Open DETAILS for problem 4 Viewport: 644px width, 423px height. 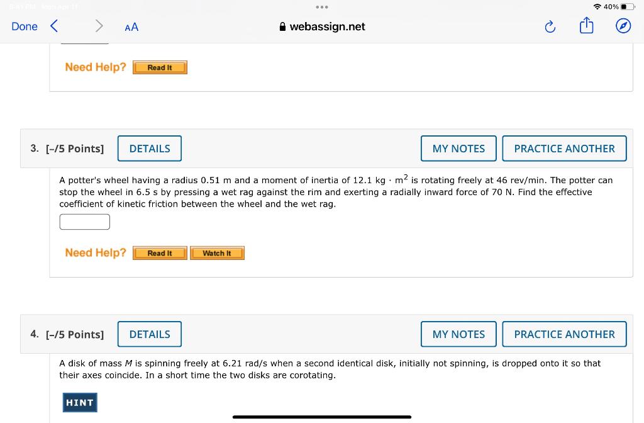149,334
